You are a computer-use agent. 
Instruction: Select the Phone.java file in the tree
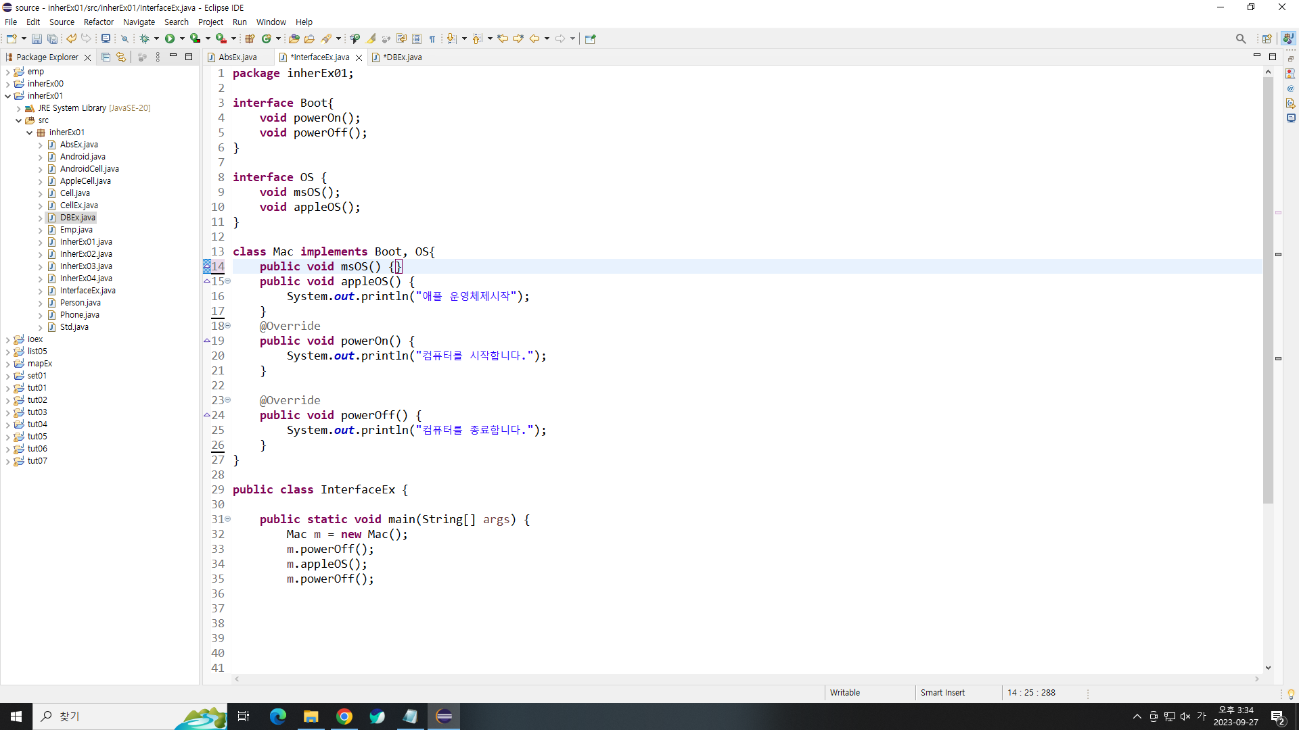click(x=79, y=315)
